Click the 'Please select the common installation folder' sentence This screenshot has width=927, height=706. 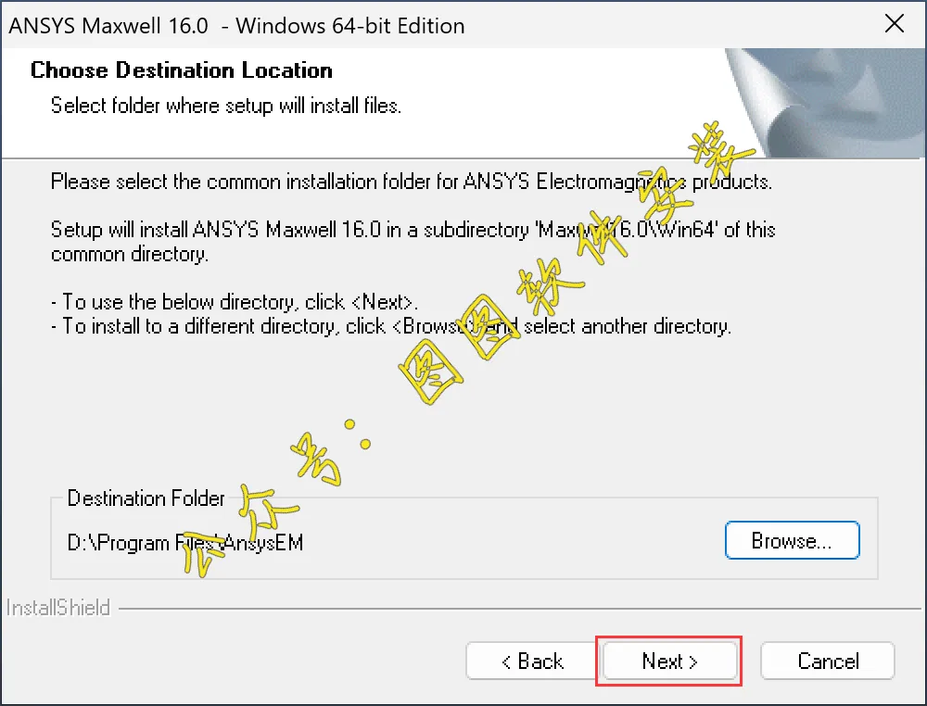412,182
